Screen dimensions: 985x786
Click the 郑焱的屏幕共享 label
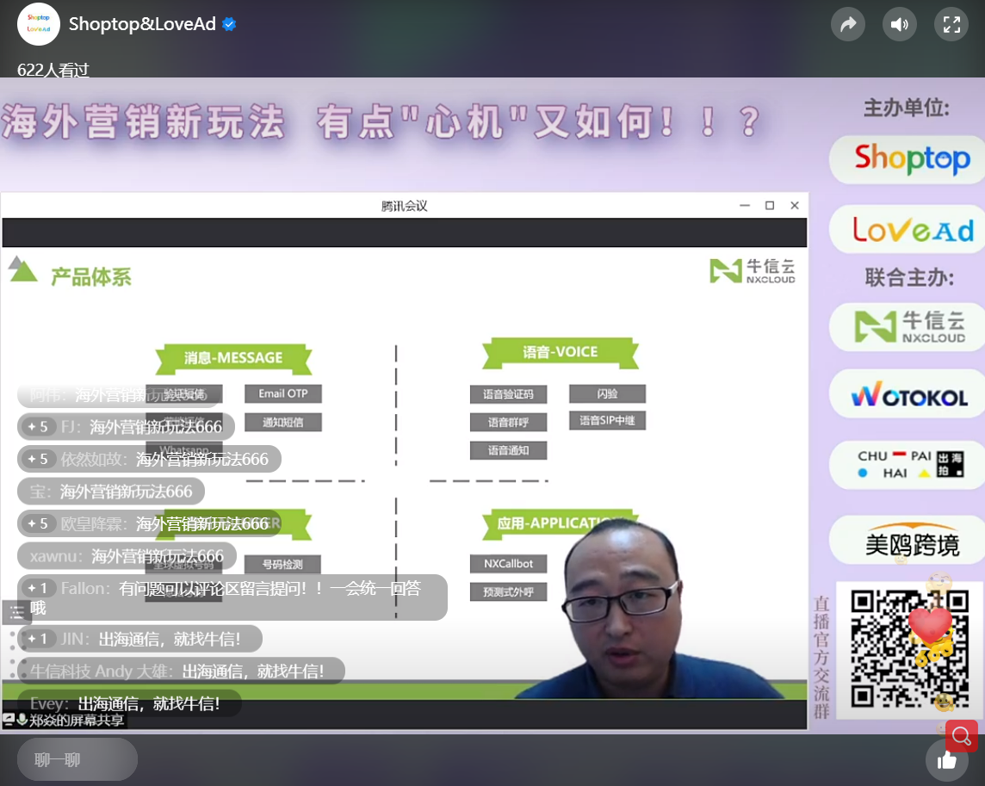[77, 720]
